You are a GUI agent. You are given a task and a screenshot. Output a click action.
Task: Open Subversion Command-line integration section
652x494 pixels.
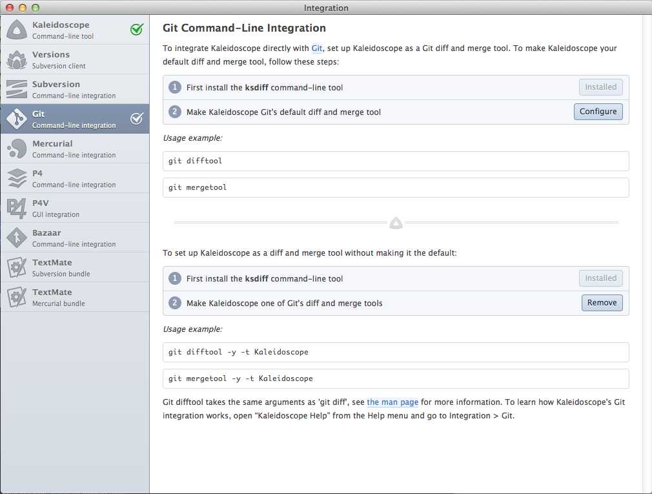[75, 89]
